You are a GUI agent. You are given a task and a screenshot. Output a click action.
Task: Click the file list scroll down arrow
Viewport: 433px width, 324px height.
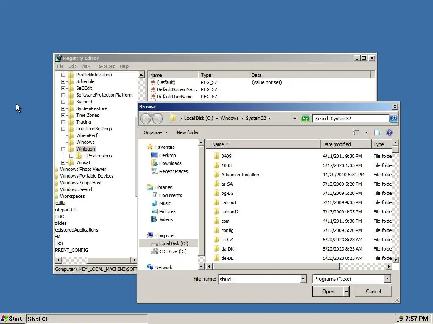[395, 260]
